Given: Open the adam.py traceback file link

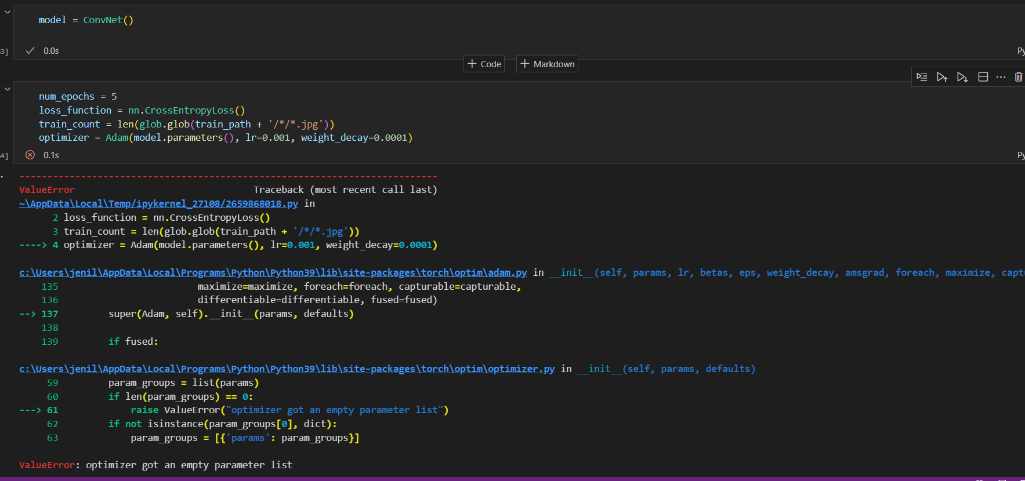Looking at the screenshot, I should (273, 272).
